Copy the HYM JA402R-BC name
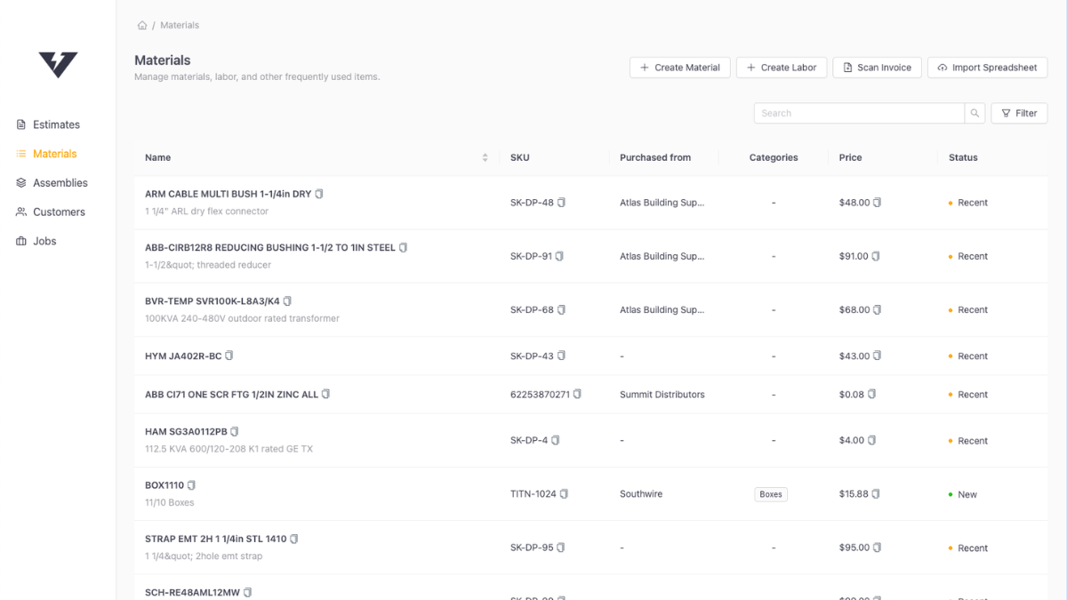Screen dimensions: 1067x600 (229, 356)
